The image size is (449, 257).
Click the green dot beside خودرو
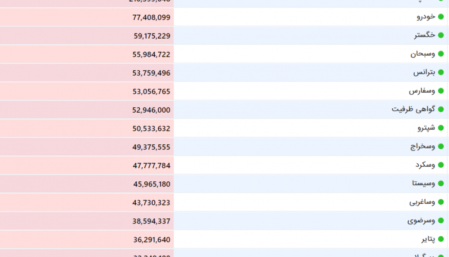[441, 17]
